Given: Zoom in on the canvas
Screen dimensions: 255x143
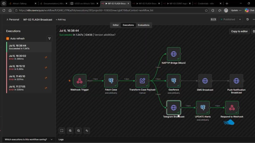Looking at the screenshot, I should (70, 131).
